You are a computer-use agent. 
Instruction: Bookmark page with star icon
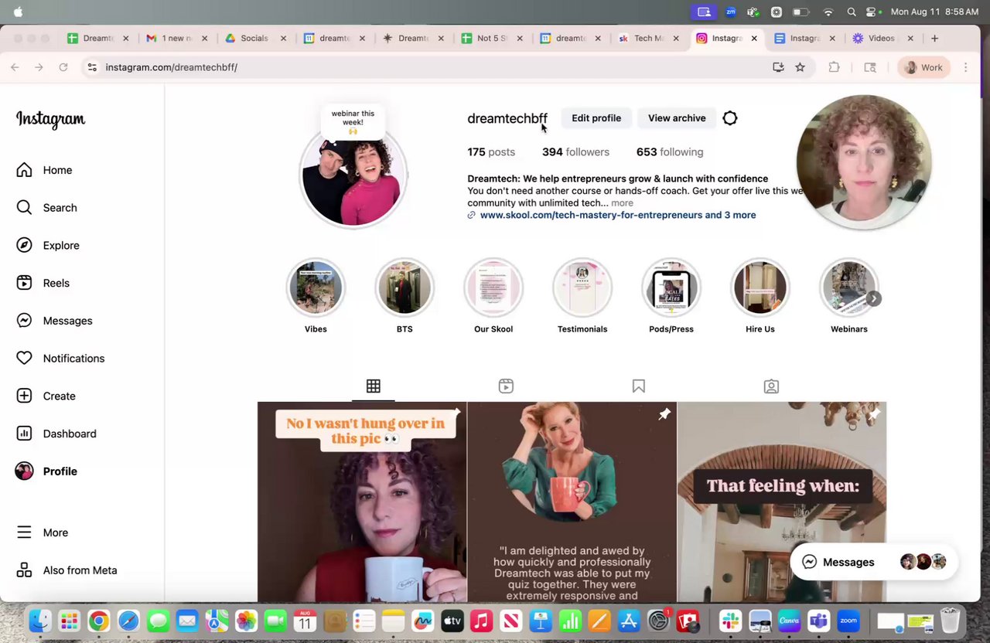coord(800,67)
